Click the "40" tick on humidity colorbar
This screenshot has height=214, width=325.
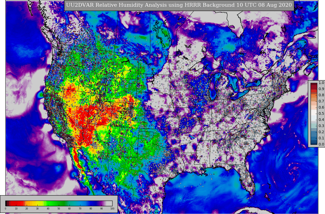click(48, 209)
